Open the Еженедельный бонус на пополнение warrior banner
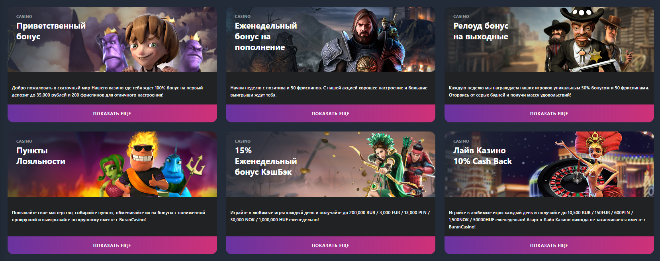 (331, 40)
